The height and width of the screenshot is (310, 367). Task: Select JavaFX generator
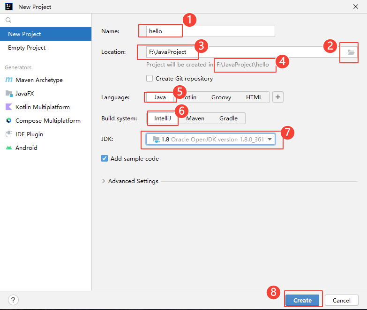click(x=45, y=94)
